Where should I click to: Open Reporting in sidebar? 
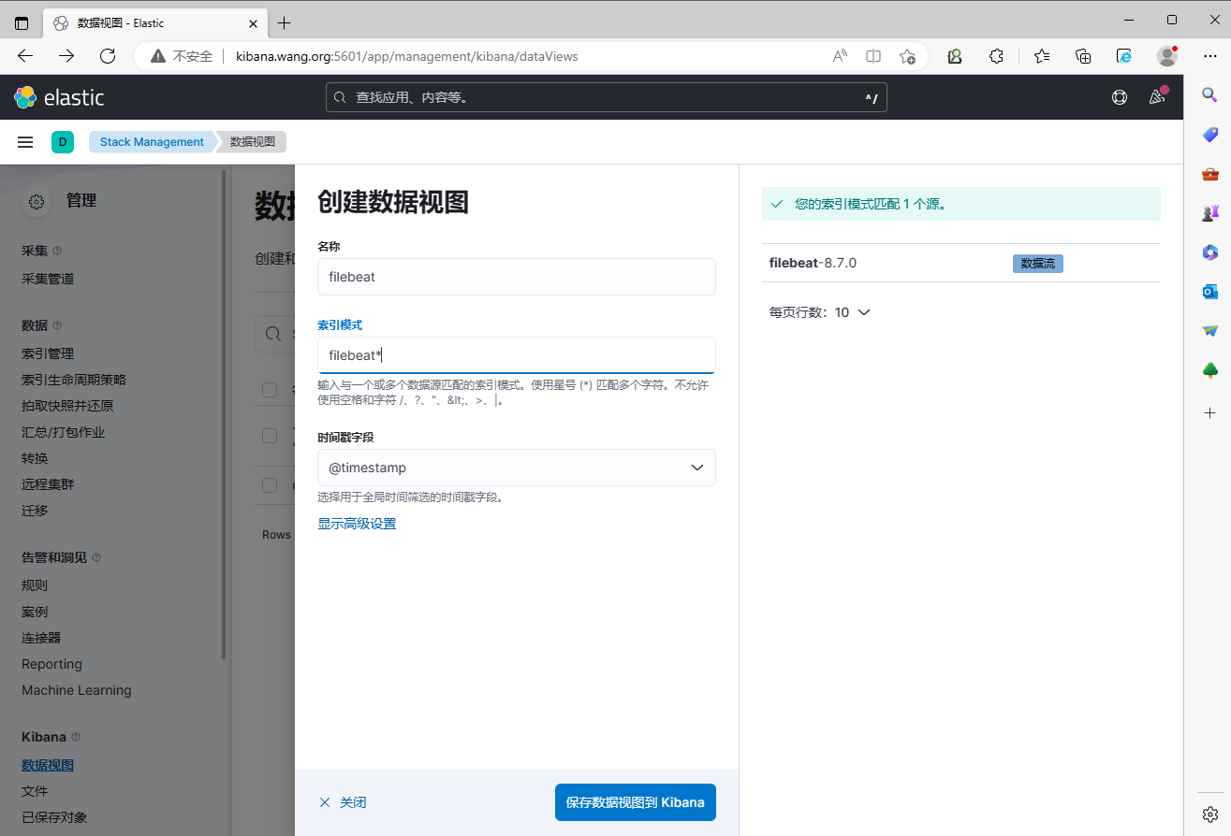tap(51, 664)
